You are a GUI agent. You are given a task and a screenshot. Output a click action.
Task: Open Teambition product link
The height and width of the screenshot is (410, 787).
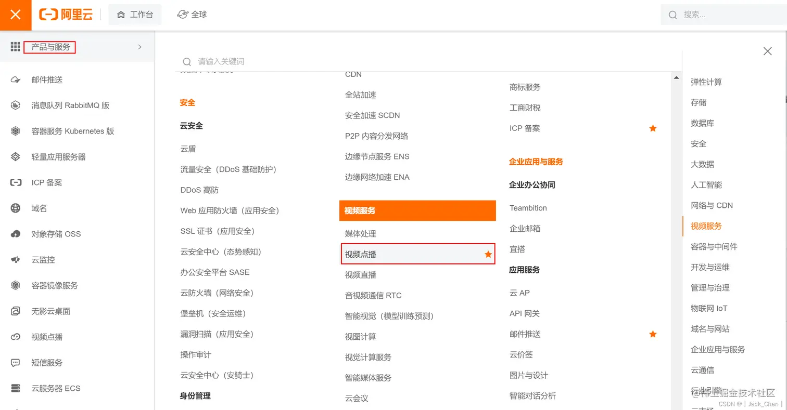pyautogui.click(x=528, y=208)
